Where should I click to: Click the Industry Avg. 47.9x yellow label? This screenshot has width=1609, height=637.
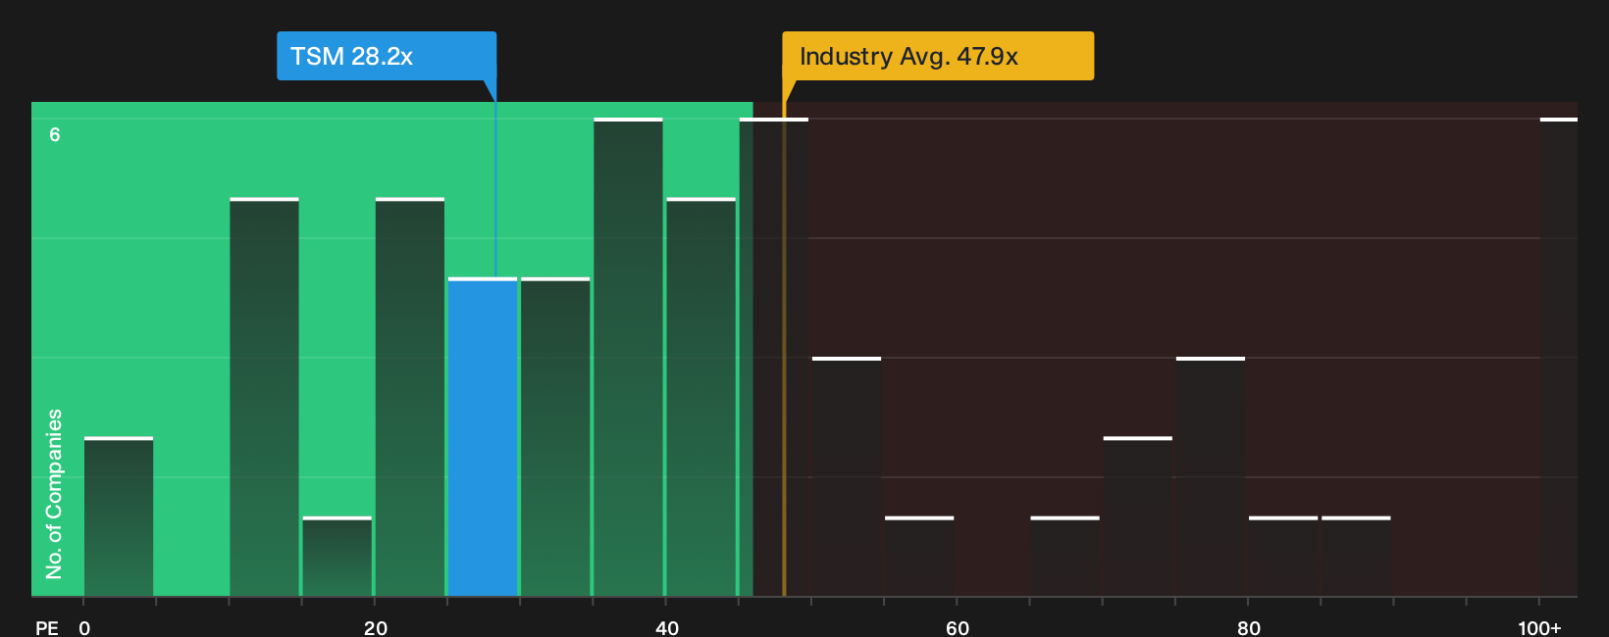pyautogui.click(x=938, y=56)
